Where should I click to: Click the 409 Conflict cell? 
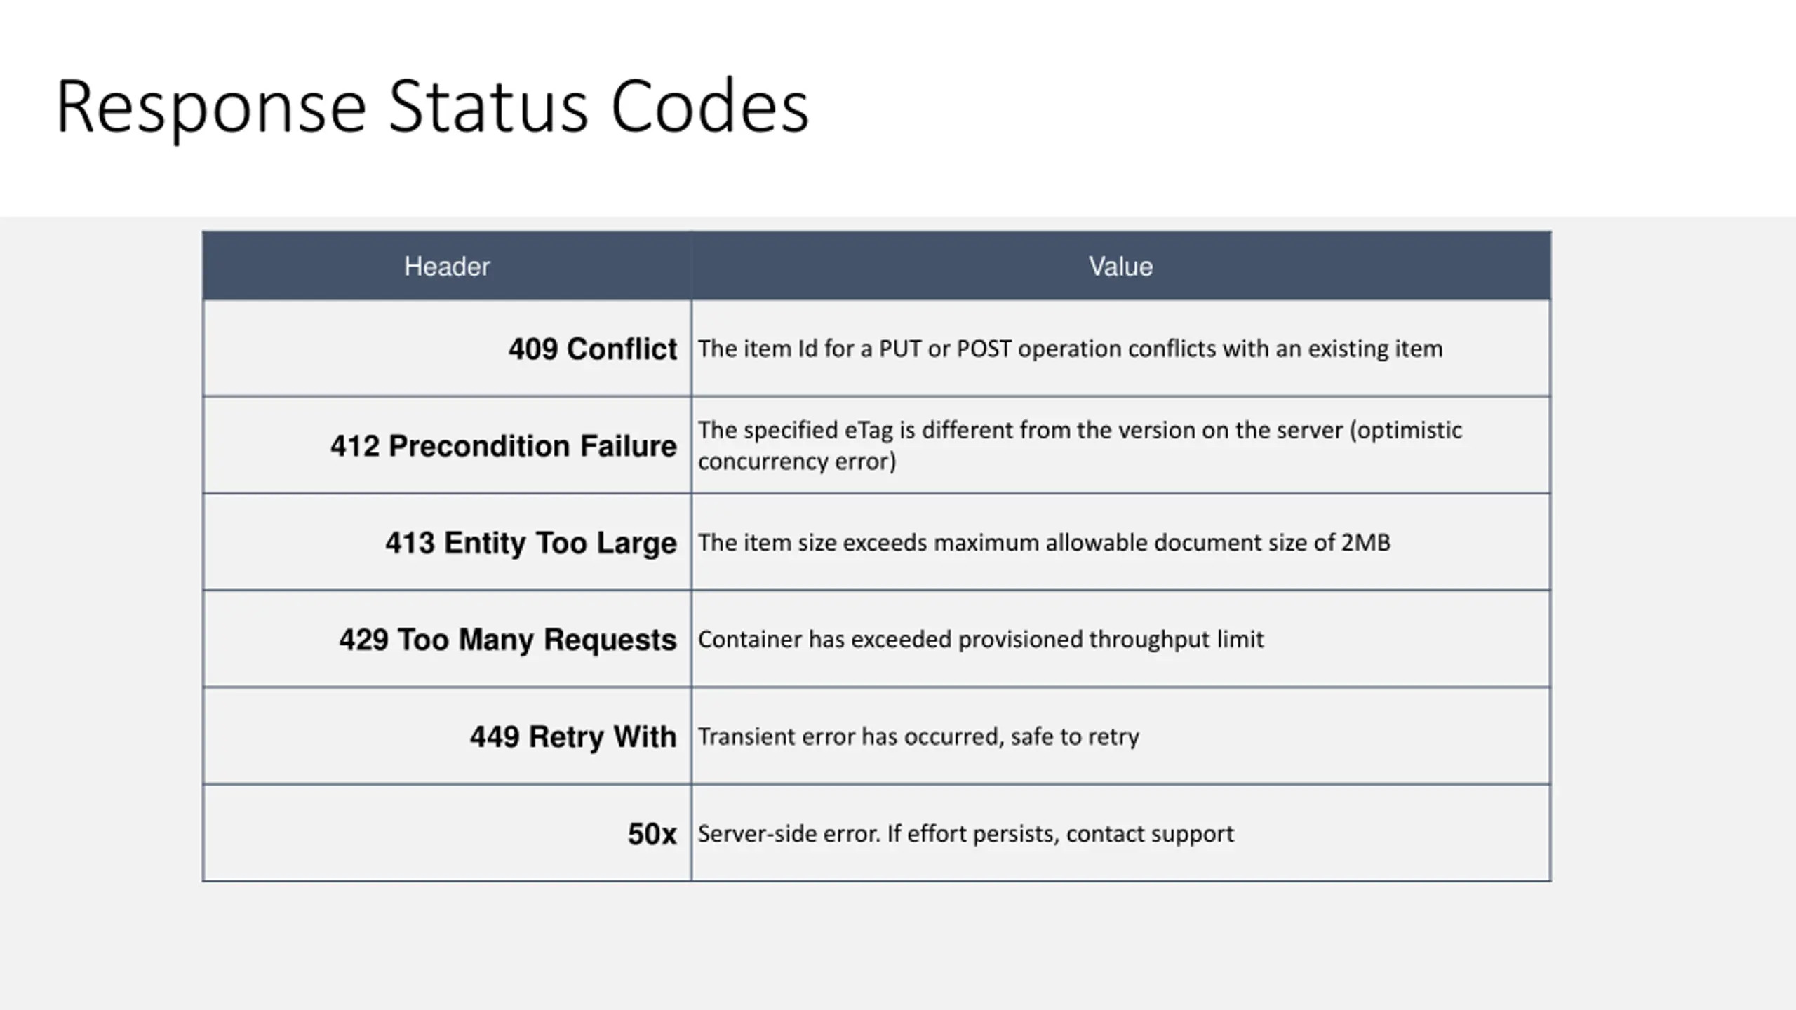coord(447,349)
